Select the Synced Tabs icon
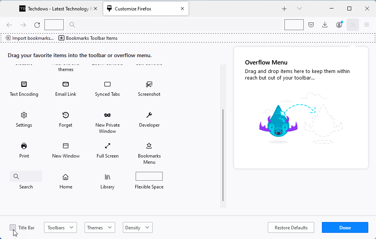 107,84
